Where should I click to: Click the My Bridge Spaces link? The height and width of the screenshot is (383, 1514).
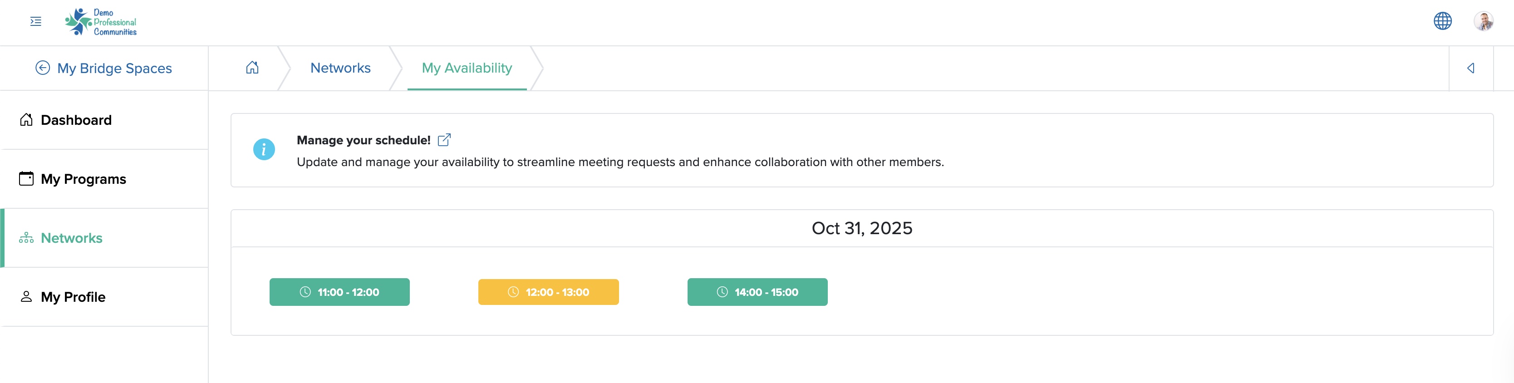tap(115, 68)
